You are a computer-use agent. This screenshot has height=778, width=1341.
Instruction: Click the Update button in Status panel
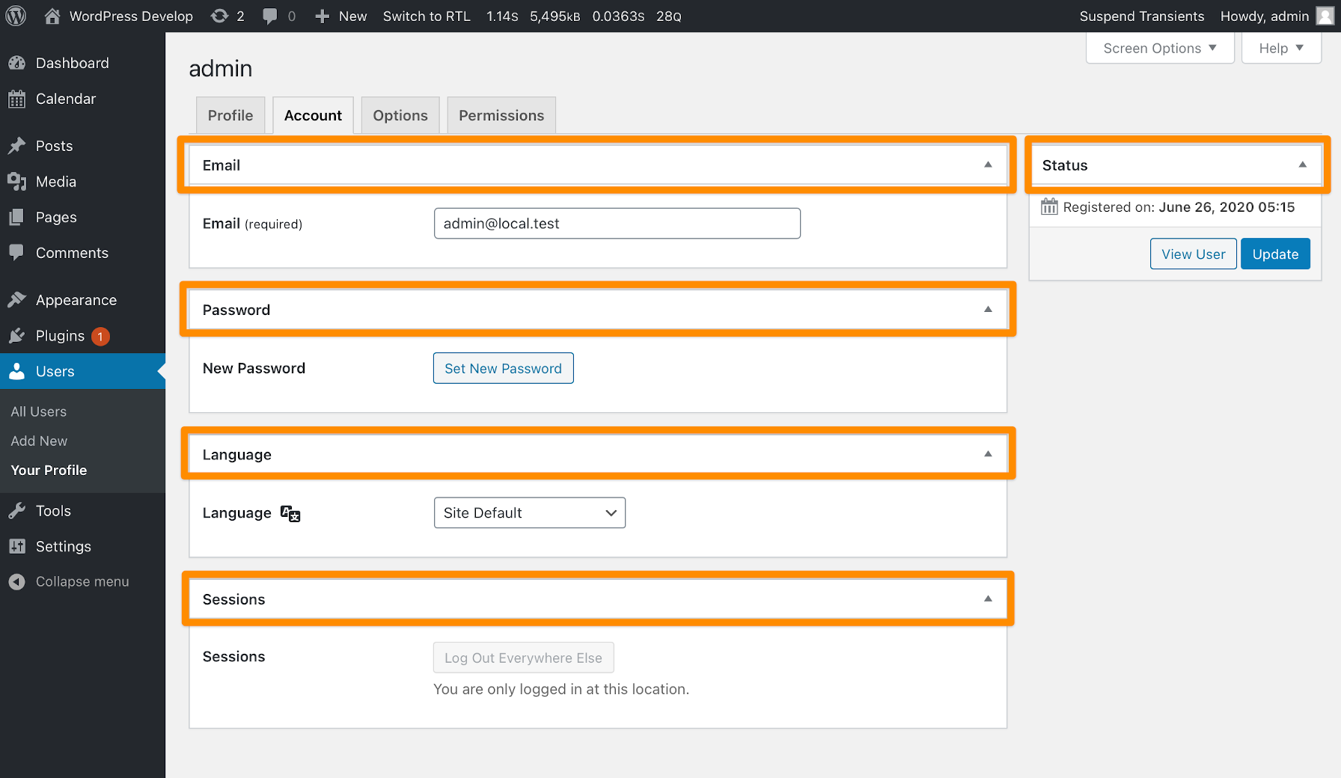(1274, 254)
